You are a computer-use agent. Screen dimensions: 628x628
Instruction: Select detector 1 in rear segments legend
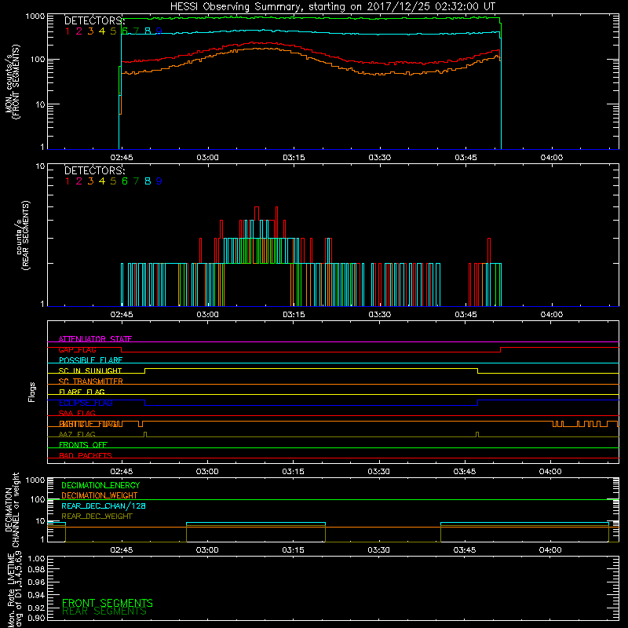pyautogui.click(x=68, y=181)
